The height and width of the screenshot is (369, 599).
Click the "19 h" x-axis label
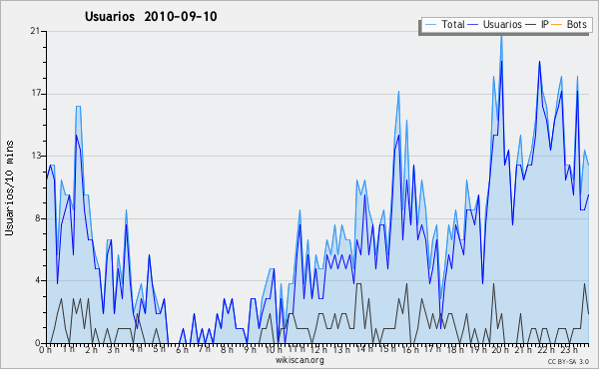(x=477, y=350)
